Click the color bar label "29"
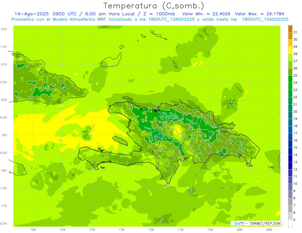This screenshot has height=233, width=302. [x=295, y=46]
